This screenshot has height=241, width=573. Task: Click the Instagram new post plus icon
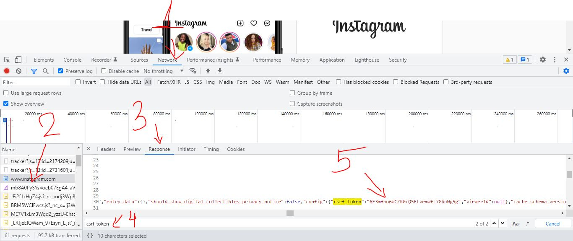click(240, 23)
